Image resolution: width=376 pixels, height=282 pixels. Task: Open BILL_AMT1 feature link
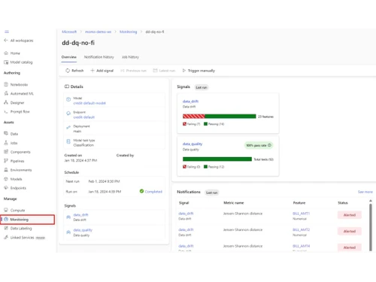click(302, 214)
